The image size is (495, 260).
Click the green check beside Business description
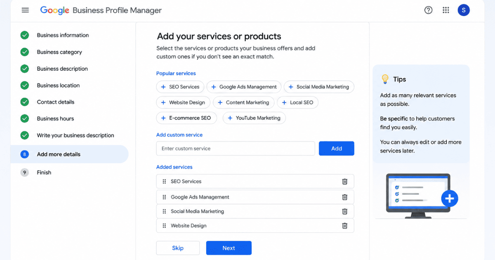point(25,69)
